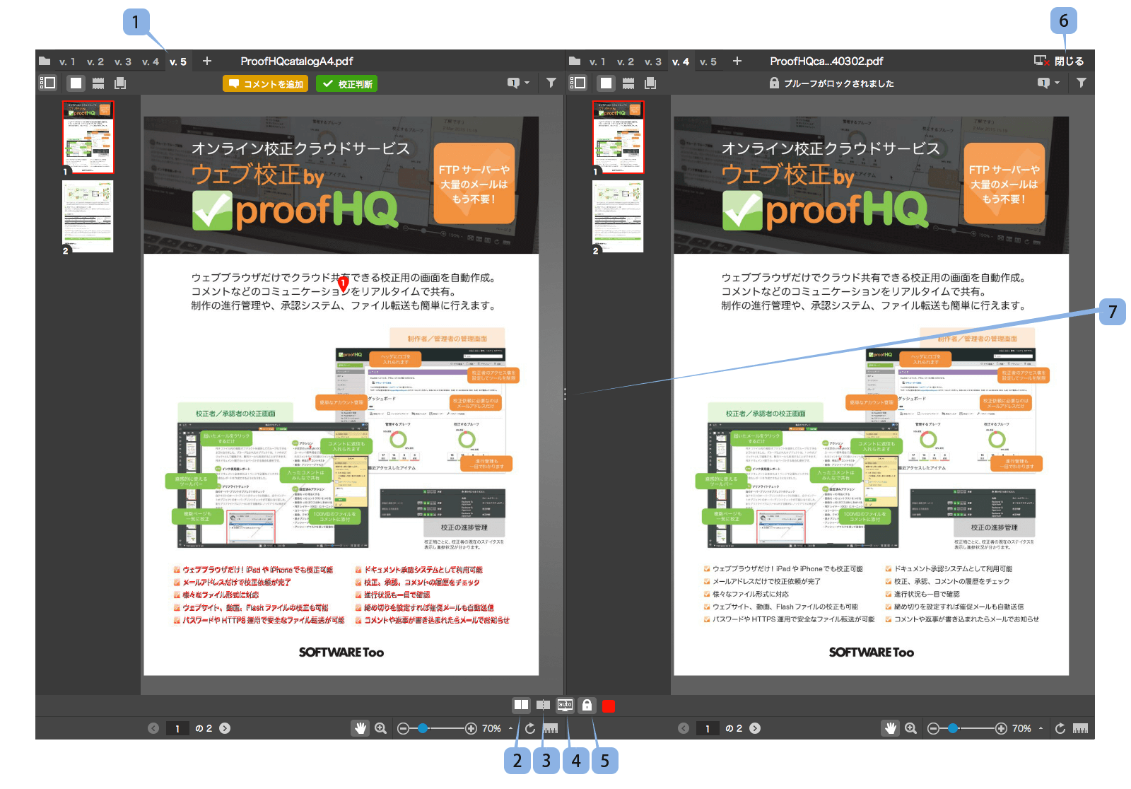Go to next page in left pane

[225, 728]
